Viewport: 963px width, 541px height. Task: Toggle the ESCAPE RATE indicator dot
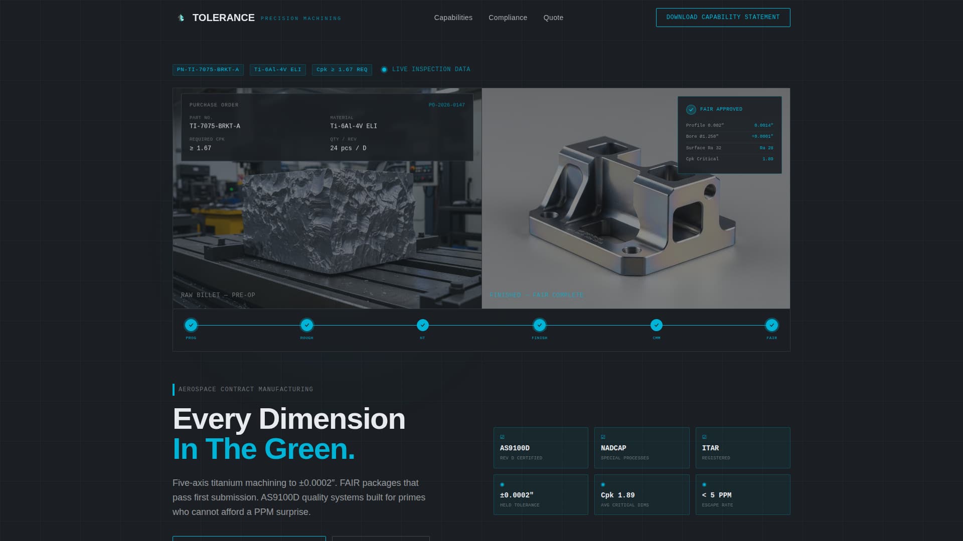[x=704, y=483]
